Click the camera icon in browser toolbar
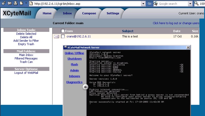Viewport: 205px width, 116px height. pyautogui.click(x=10, y=3)
